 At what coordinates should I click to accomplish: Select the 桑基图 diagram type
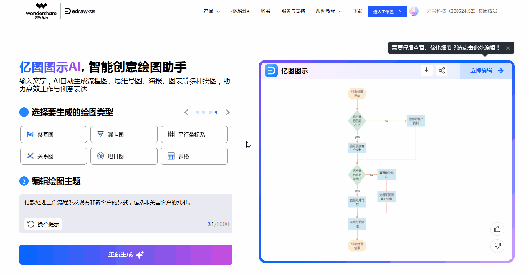(53, 134)
